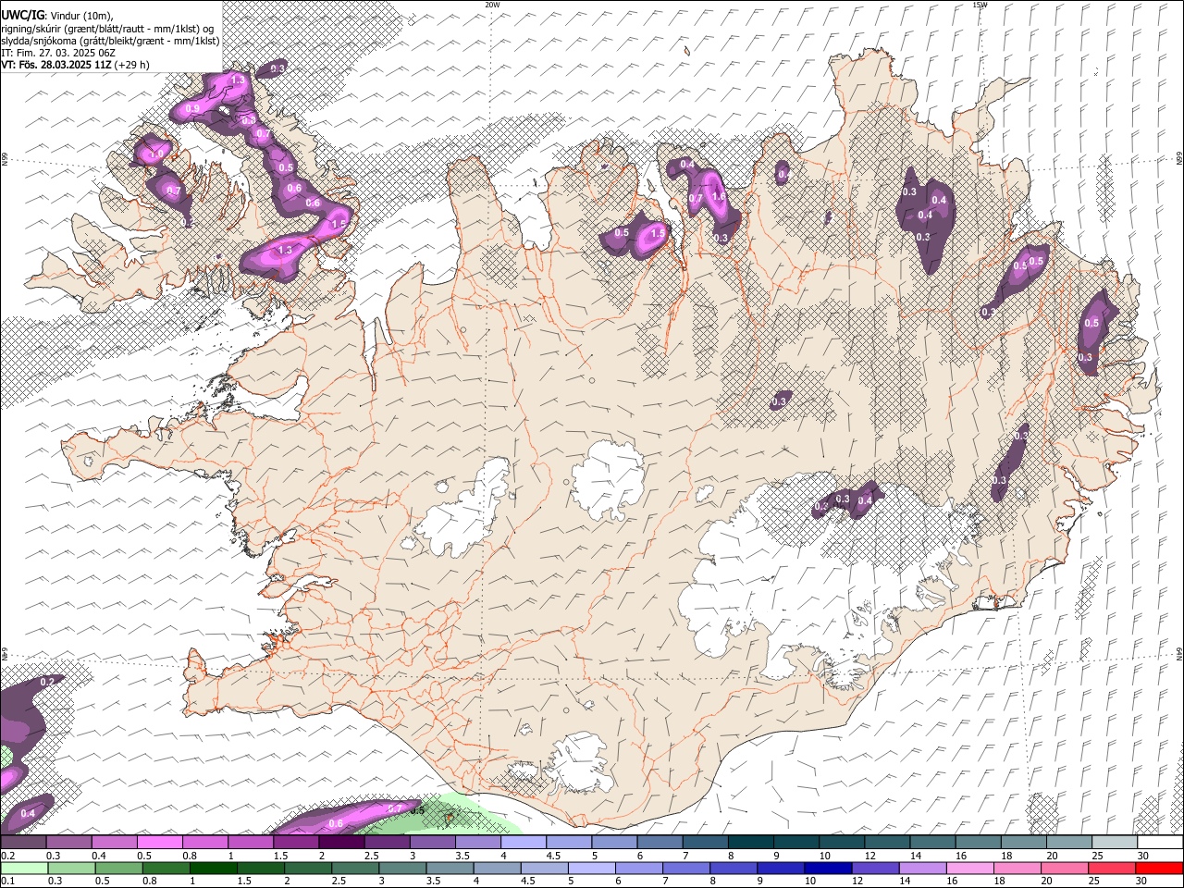The image size is (1184, 888).
Task: Click the 'IT: Fim. 27. 03. 2025 06Z' line
Action: (58, 53)
